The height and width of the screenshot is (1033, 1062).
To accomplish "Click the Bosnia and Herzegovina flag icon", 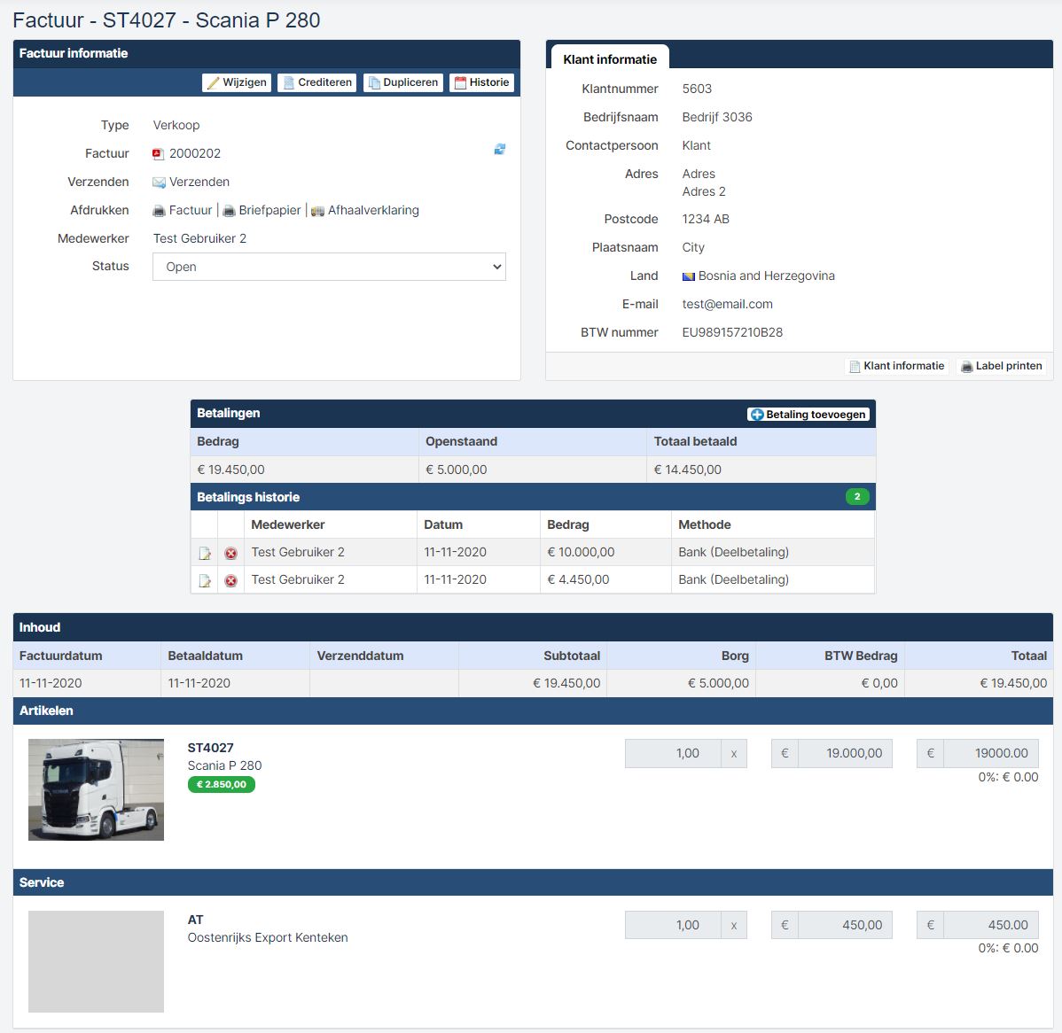I will click(688, 276).
